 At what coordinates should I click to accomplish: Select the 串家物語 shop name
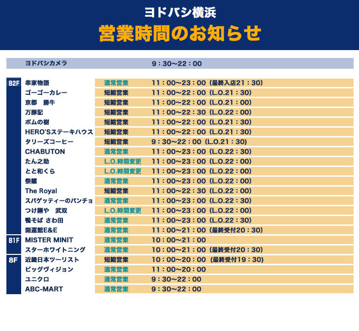point(37,83)
